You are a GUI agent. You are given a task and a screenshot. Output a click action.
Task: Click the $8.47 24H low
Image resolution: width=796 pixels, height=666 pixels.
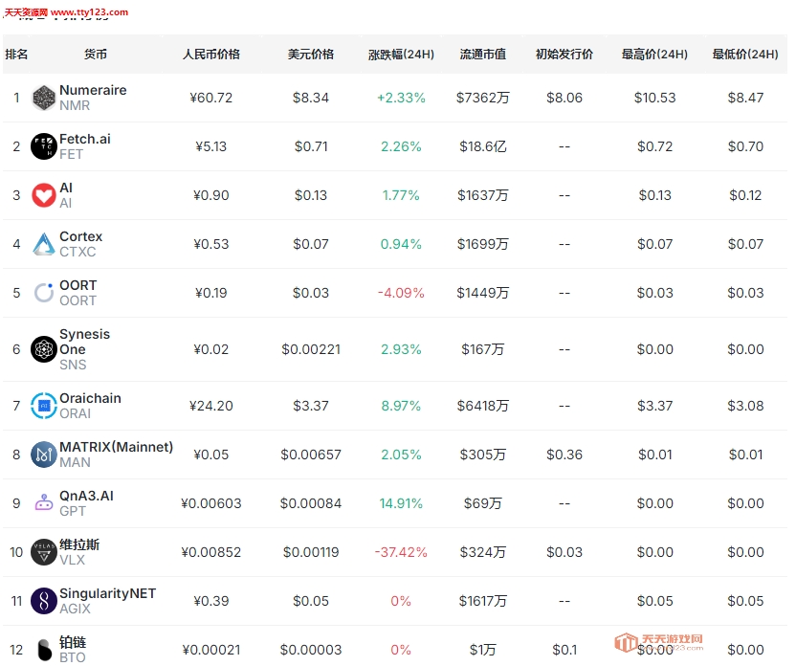[x=745, y=98]
